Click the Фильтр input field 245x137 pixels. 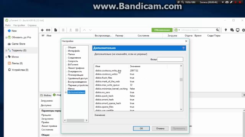[x=170, y=59]
